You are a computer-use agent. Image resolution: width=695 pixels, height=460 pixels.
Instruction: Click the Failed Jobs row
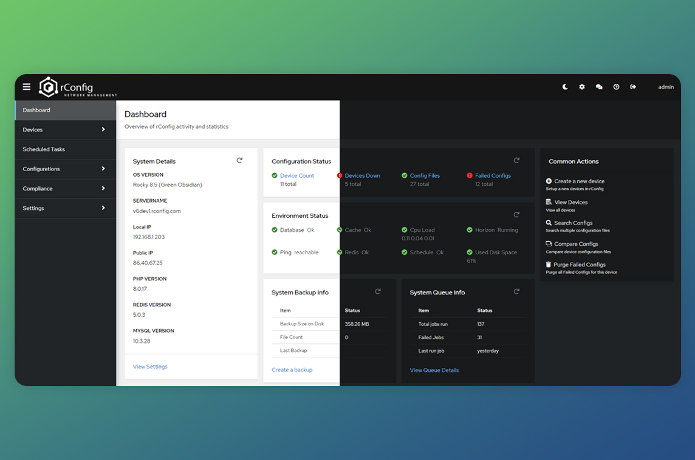point(468,337)
